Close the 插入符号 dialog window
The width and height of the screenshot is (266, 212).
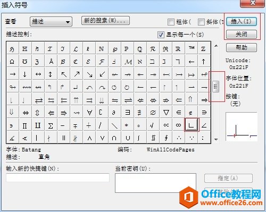253,3
